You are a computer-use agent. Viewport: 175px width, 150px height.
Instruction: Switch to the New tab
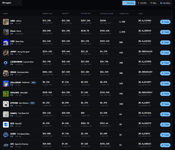point(153,3)
